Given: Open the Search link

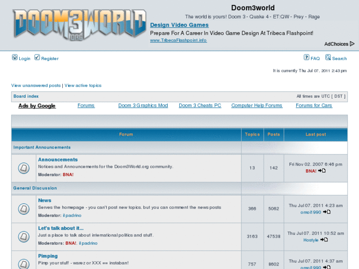Looking at the screenshot, I should pyautogui.click(x=339, y=59).
